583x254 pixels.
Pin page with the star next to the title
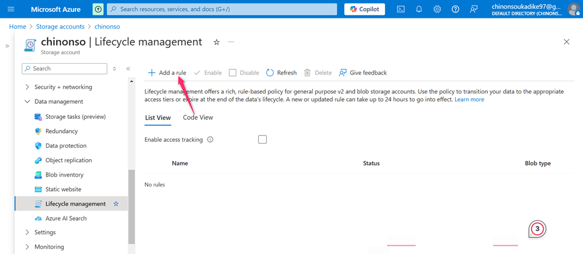[x=216, y=42]
